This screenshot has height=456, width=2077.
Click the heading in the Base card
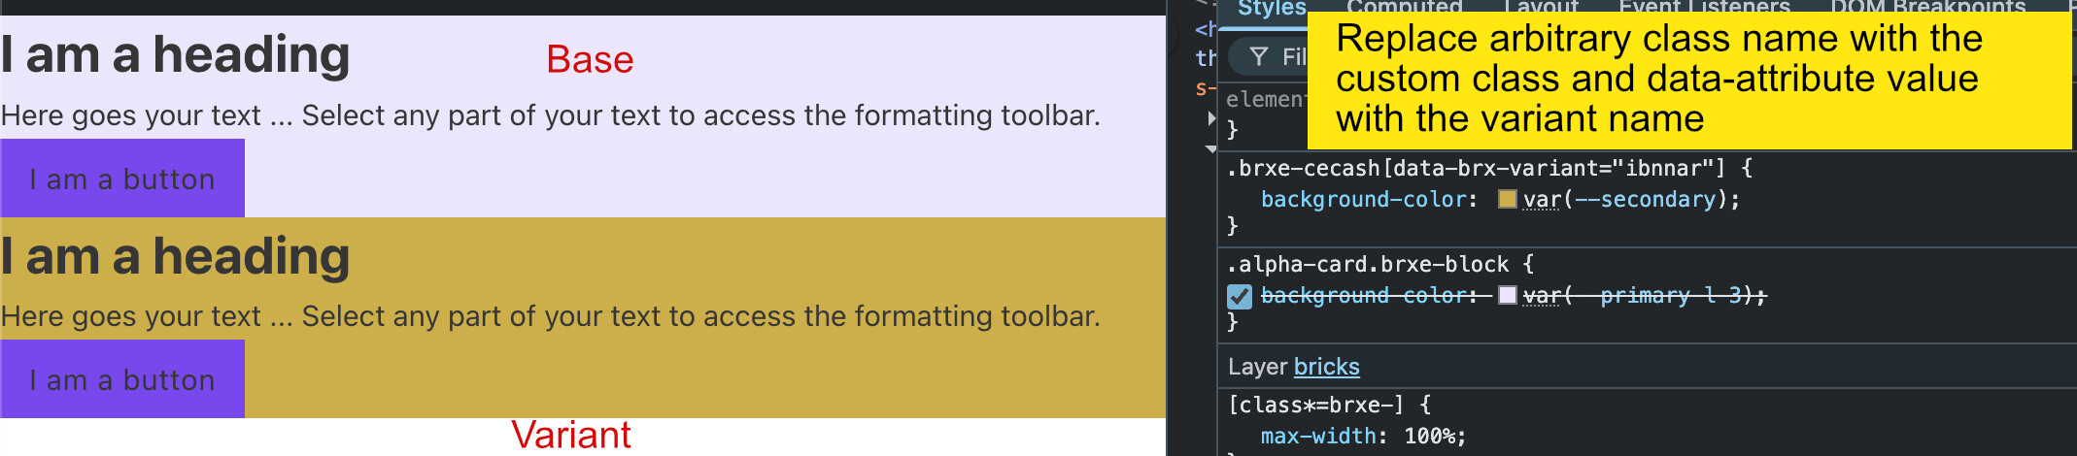[176, 55]
